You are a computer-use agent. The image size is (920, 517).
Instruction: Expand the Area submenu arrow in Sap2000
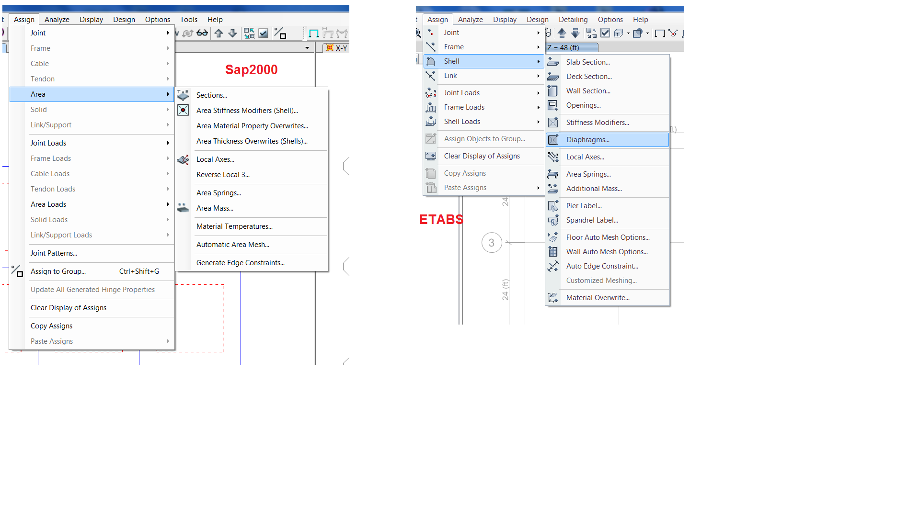[x=168, y=94]
